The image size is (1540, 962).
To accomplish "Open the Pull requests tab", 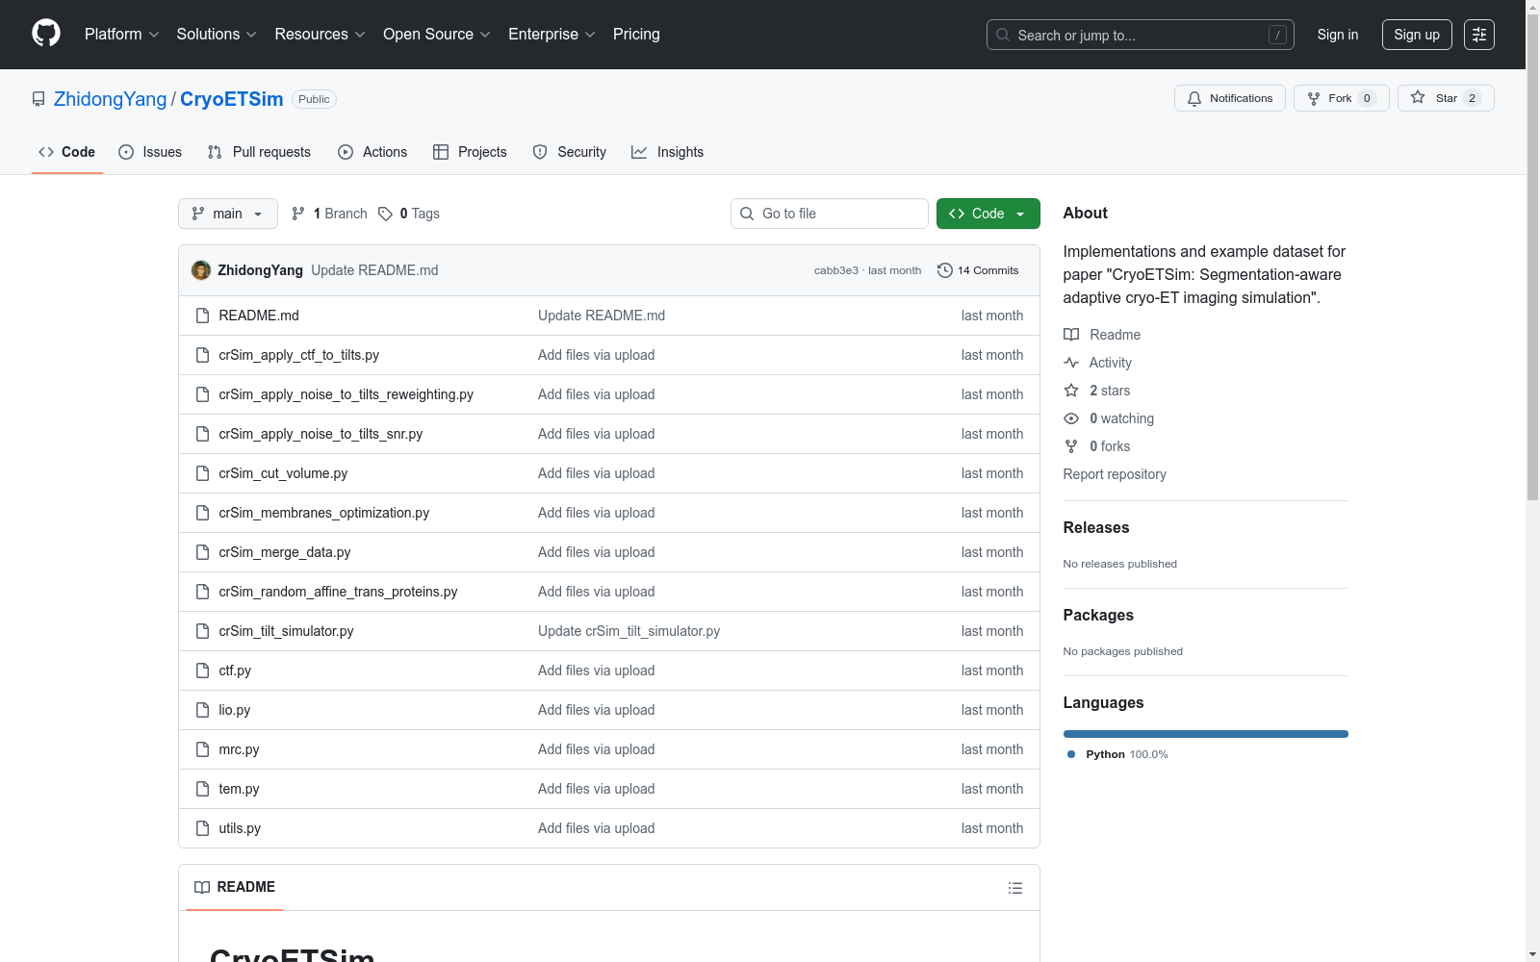I will coord(259,152).
